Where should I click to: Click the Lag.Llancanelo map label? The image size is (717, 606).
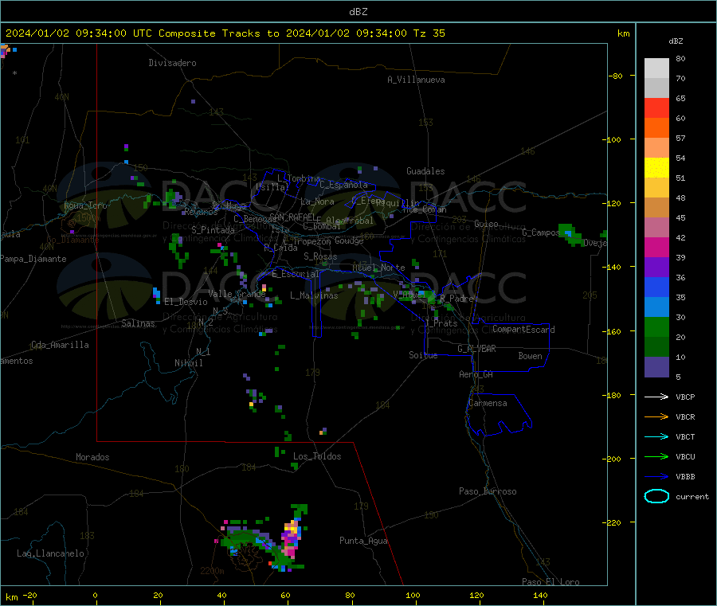point(50,553)
